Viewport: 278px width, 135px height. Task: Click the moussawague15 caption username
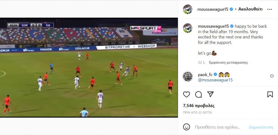click(x=213, y=26)
